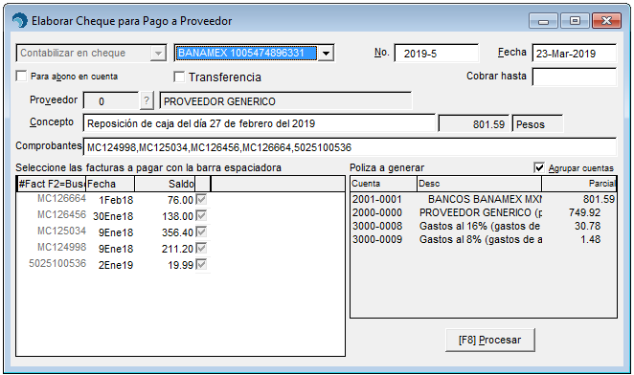
Task: Uncheck the Agrupar cuentas checkbox
Action: coord(539,167)
